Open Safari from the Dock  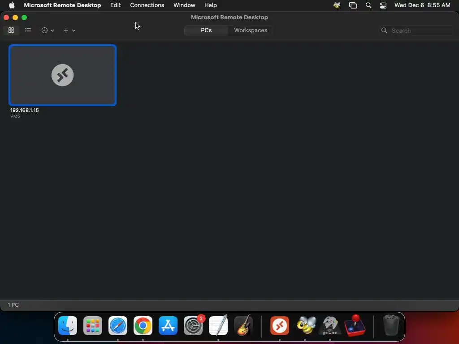(x=118, y=326)
